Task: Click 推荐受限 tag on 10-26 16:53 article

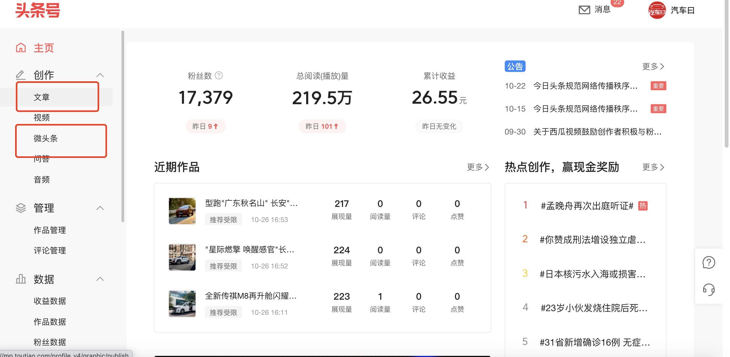Action: click(x=223, y=220)
